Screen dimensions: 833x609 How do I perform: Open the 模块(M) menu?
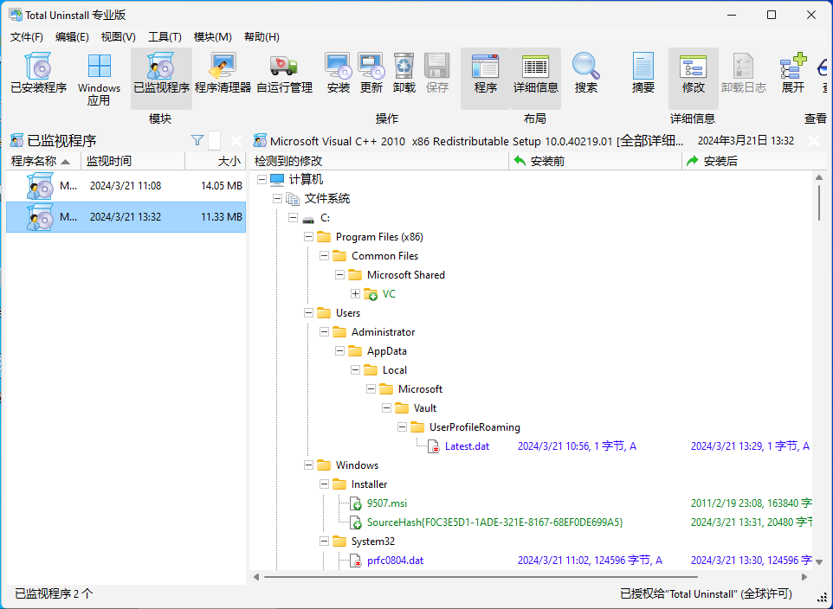212,36
